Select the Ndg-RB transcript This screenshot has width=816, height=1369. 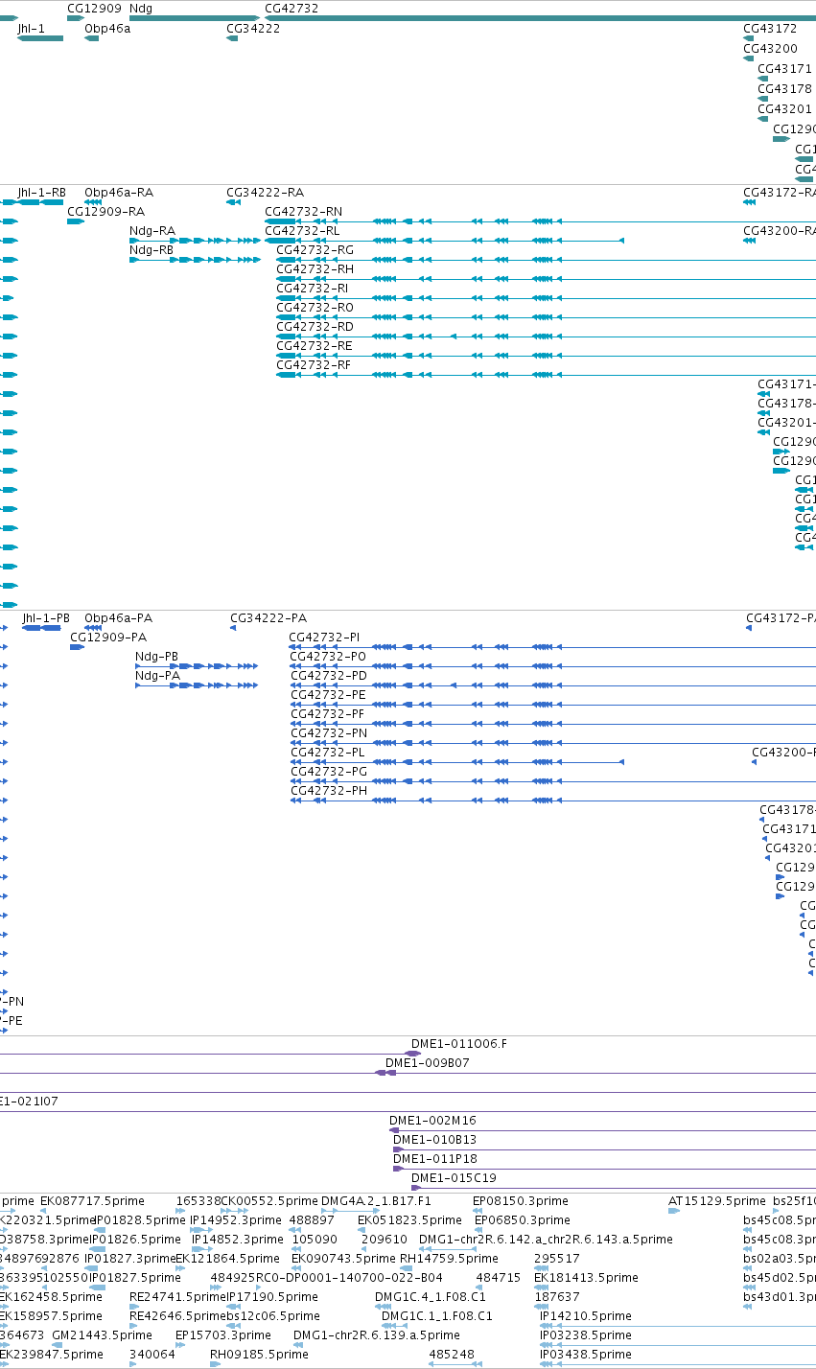pyautogui.click(x=195, y=260)
